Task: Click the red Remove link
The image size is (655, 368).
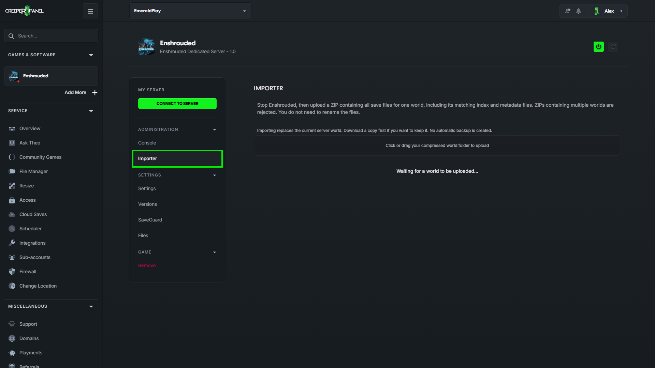Action: tap(147, 265)
